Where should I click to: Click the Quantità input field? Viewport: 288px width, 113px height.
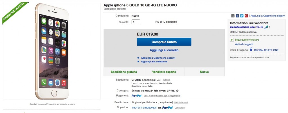(x=136, y=22)
